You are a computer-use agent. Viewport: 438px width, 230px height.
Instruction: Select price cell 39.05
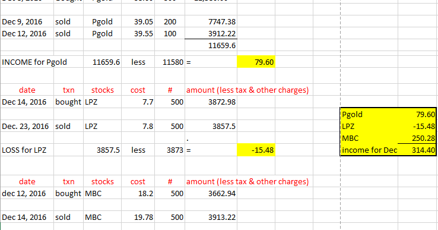tap(138, 21)
